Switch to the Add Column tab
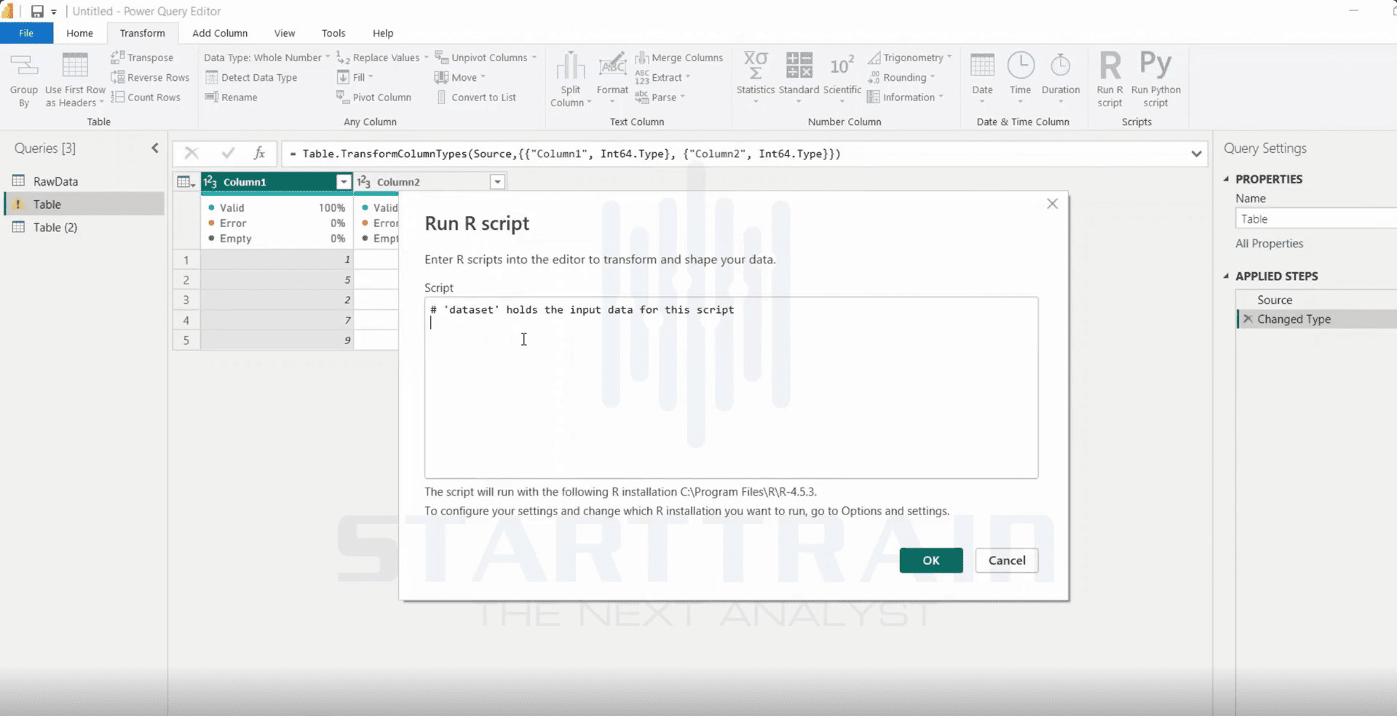The image size is (1397, 716). (220, 33)
